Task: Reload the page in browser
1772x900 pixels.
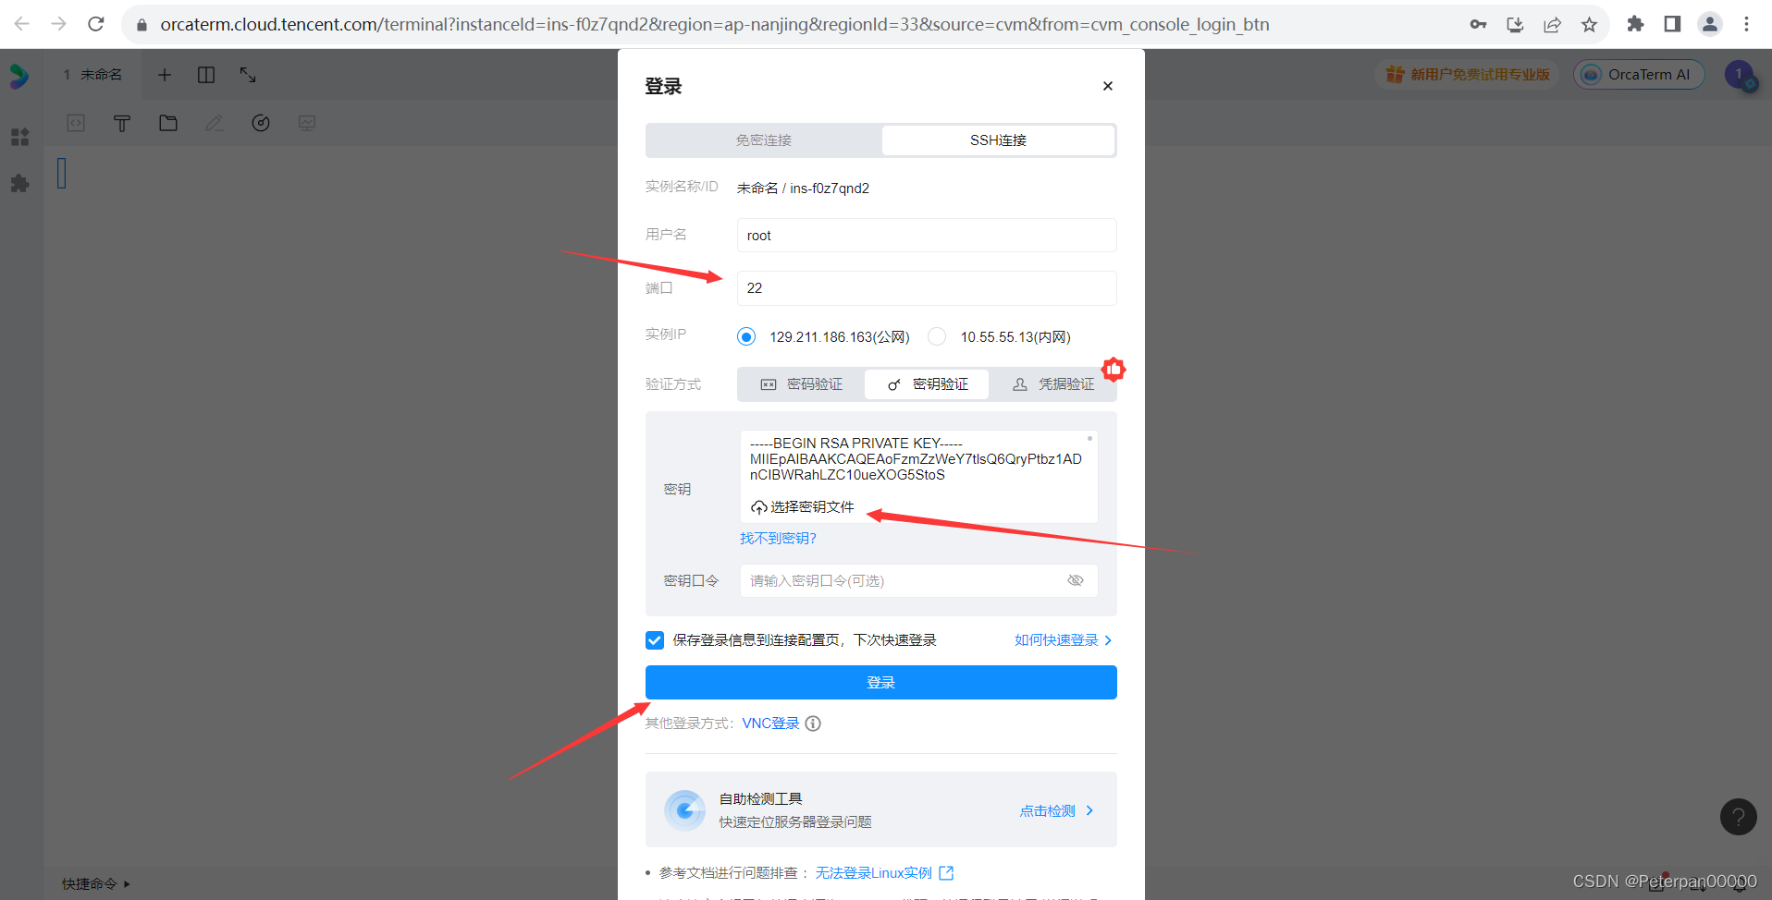Action: tap(96, 24)
